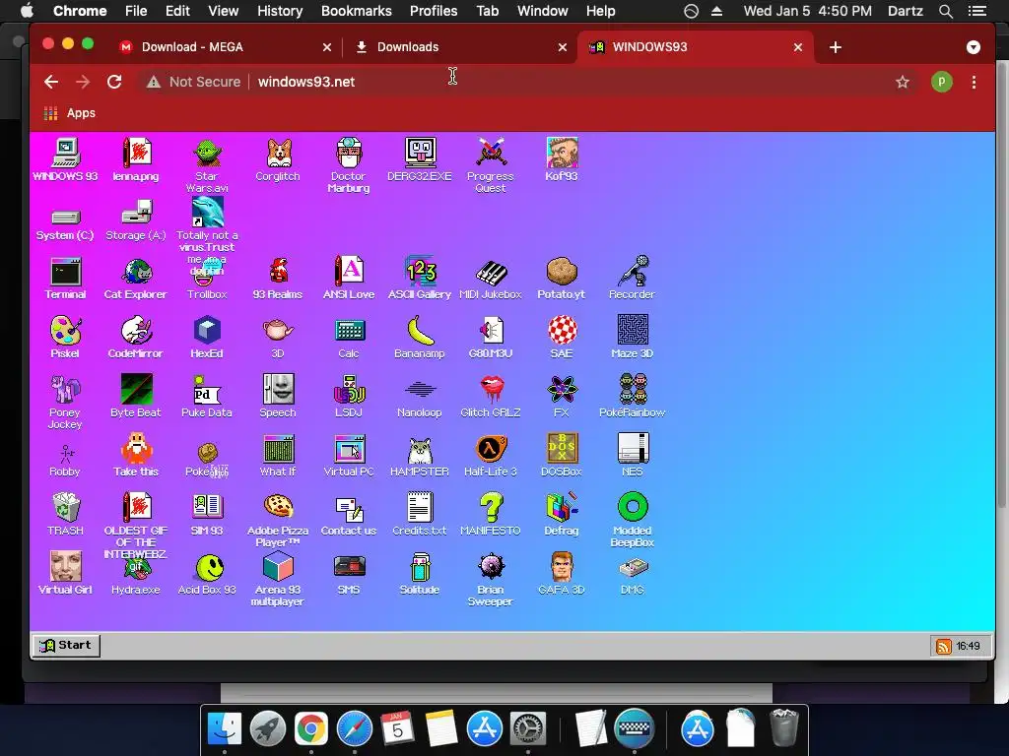Open the ASCII Gallery icon
The image size is (1009, 756).
tap(420, 279)
